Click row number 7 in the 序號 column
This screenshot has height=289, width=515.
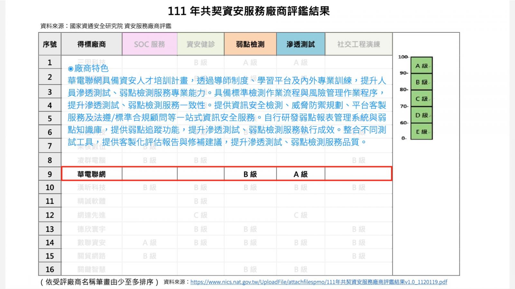[x=50, y=146]
